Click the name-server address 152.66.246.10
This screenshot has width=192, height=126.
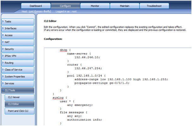coord(87,57)
